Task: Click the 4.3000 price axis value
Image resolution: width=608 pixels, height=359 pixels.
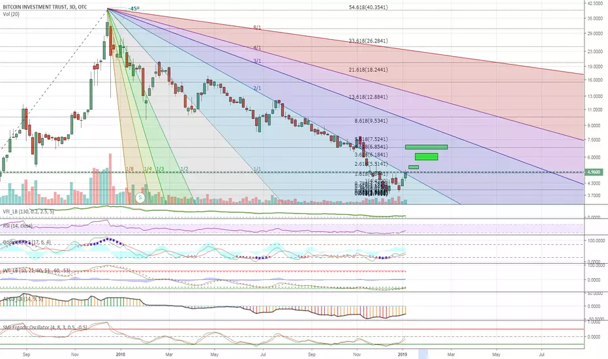Action: click(595, 183)
